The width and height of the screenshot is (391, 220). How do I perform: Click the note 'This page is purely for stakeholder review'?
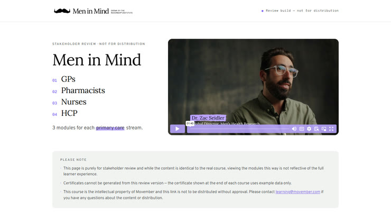click(193, 171)
